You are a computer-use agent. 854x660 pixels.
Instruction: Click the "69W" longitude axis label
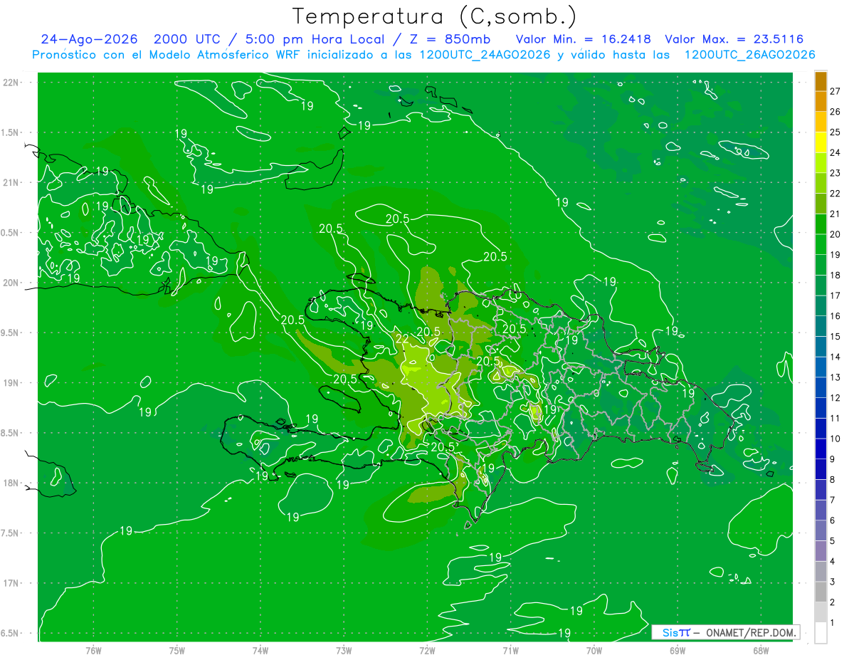(x=678, y=650)
